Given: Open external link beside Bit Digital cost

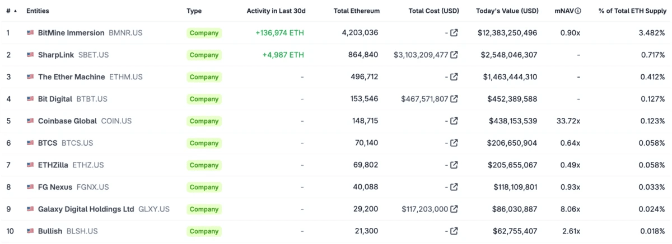Looking at the screenshot, I should tap(454, 99).
